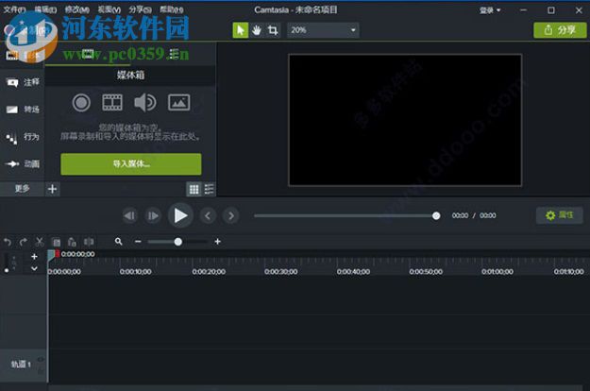Viewport: 590px width, 391px height.
Task: Choose the crop tool above canvas
Action: point(273,30)
